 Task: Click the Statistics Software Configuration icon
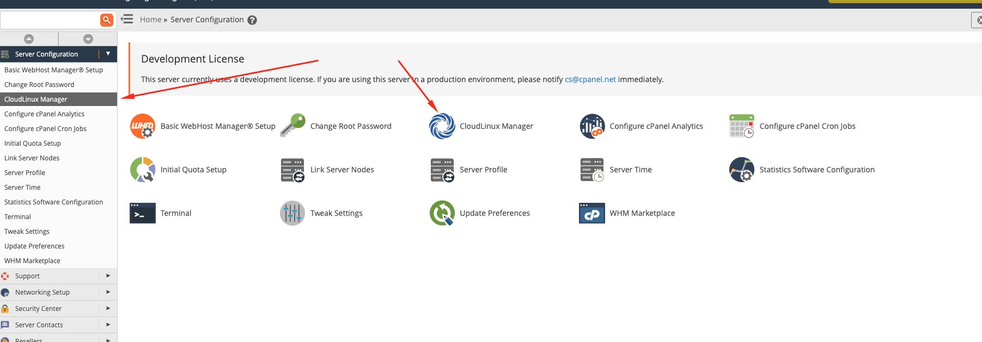click(742, 170)
